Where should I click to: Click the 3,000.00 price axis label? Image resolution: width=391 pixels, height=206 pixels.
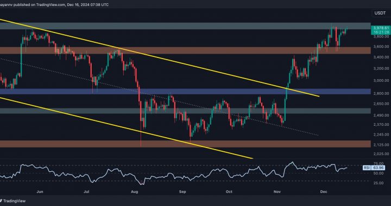coord(381,81)
